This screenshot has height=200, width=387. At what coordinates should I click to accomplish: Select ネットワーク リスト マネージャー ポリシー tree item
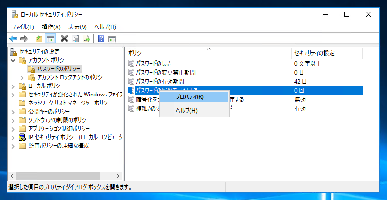coord(70,103)
